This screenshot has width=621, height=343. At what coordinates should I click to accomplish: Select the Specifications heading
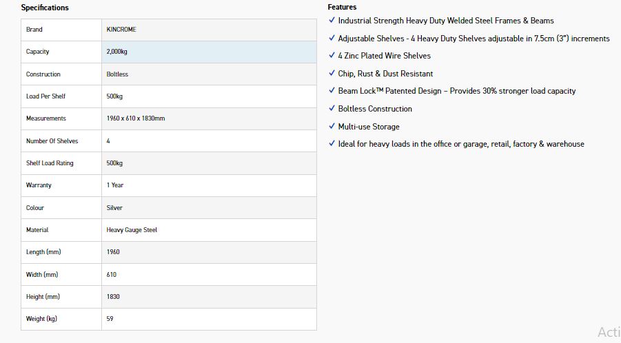pyautogui.click(x=45, y=8)
